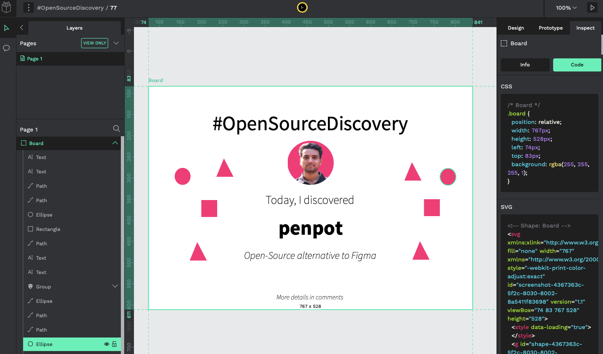The image size is (603, 354).
Task: Select the Layers tab
Action: click(74, 28)
